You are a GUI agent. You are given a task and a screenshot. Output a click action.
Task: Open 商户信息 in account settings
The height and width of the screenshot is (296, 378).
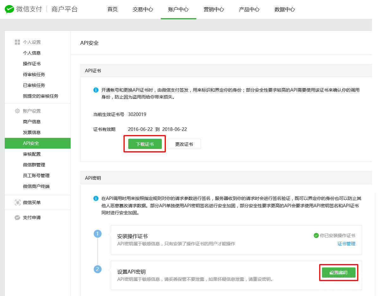coord(32,122)
